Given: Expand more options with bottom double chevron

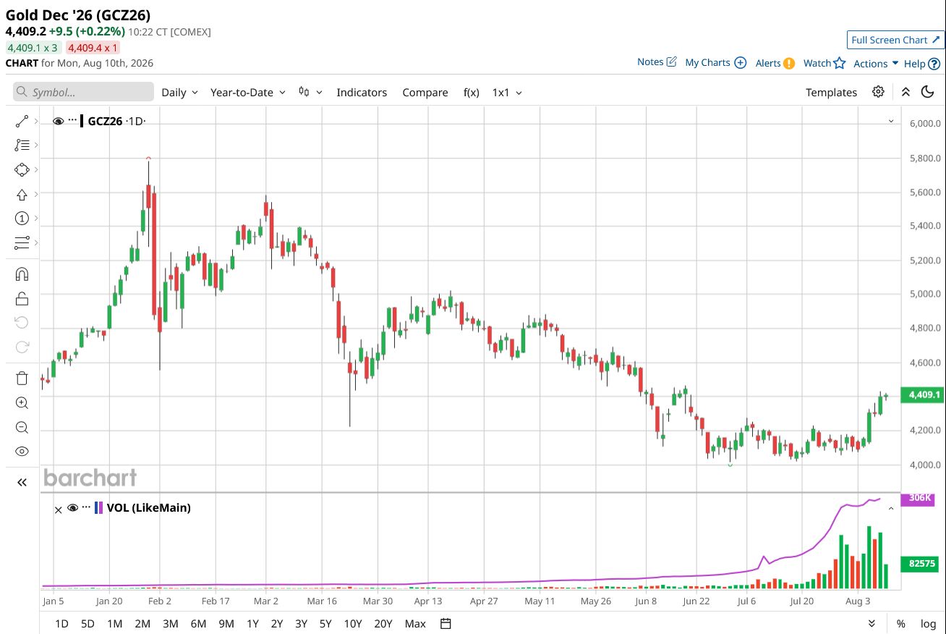Looking at the screenshot, I should 872,624.
